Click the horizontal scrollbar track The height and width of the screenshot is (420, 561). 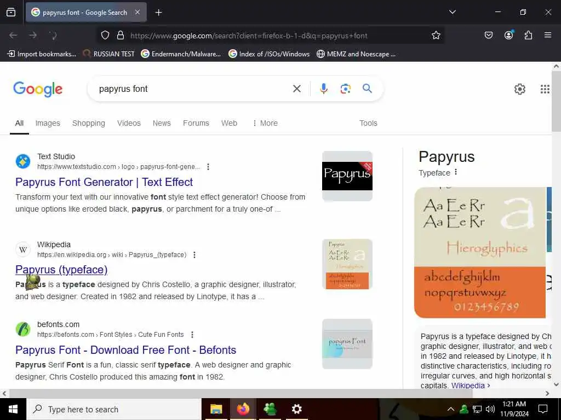276,393
